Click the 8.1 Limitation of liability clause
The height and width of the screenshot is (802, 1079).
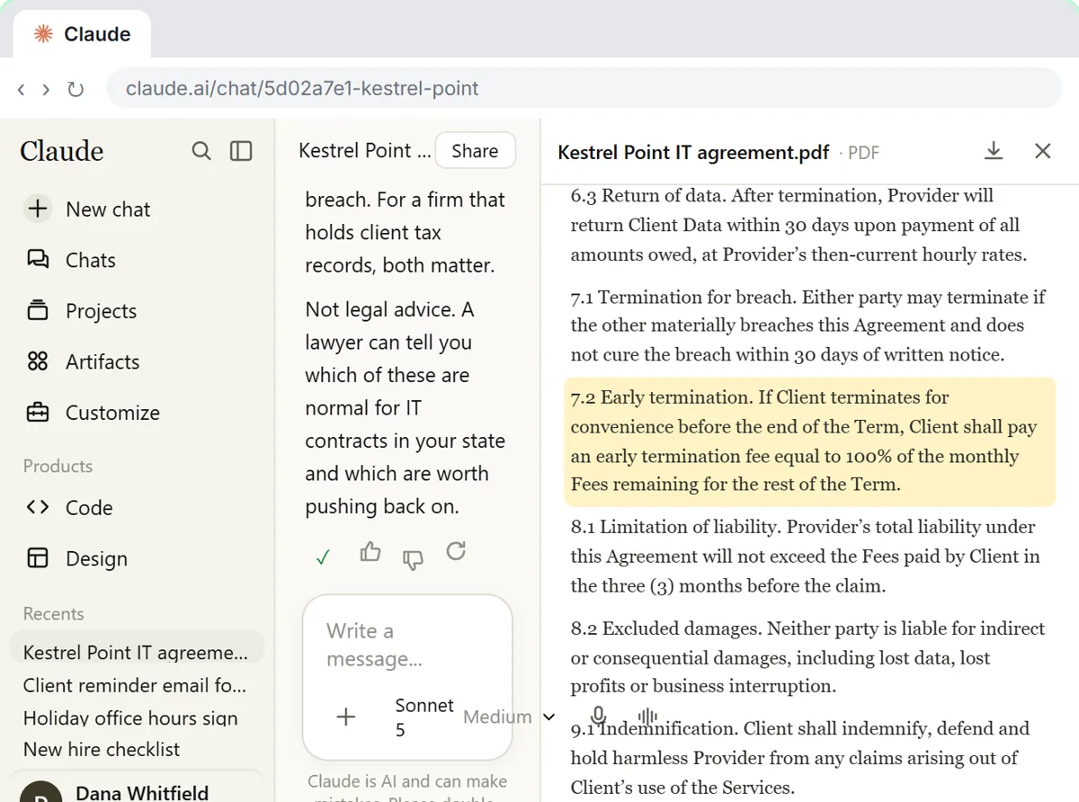[x=805, y=557]
